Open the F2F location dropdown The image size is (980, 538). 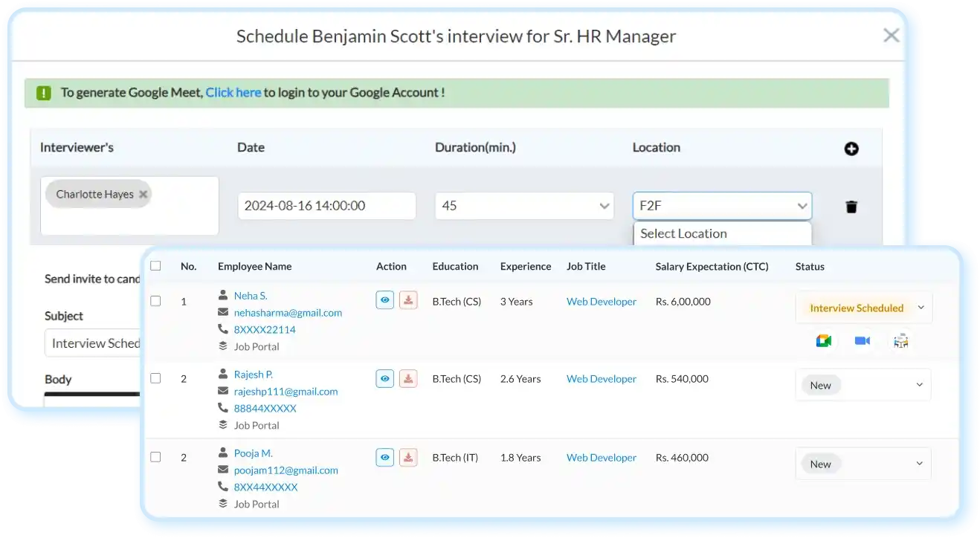pos(721,205)
